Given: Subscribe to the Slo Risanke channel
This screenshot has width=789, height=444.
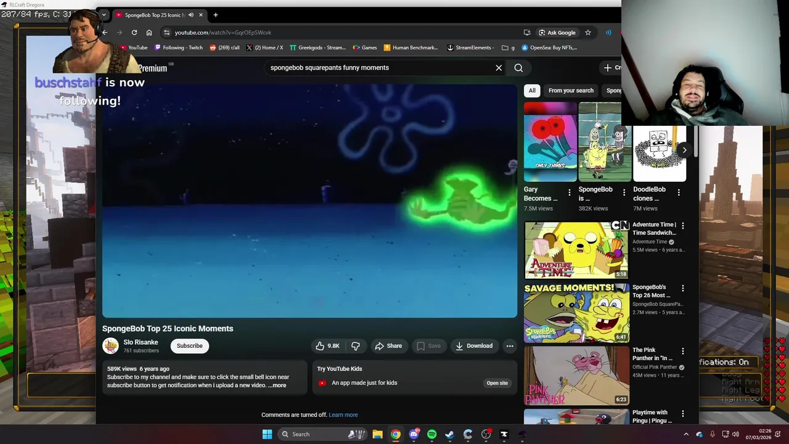Looking at the screenshot, I should (x=189, y=346).
